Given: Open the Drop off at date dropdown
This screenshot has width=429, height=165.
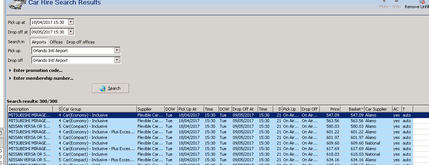Looking at the screenshot, I should [x=71, y=32].
